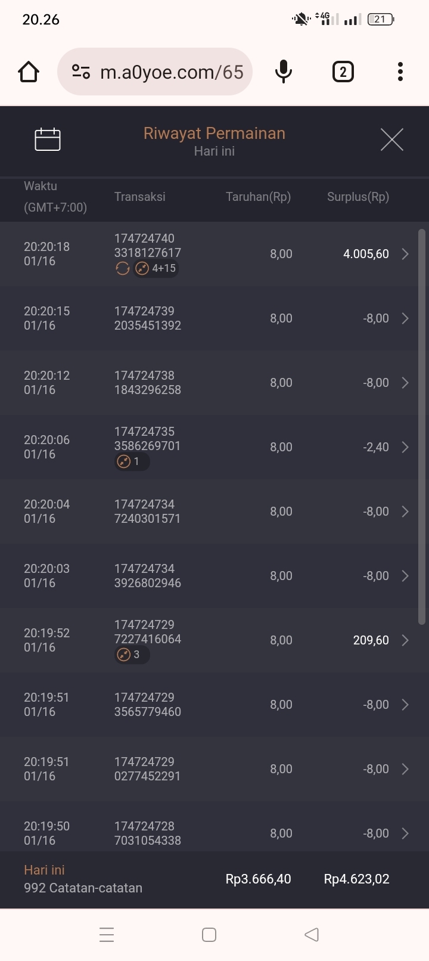Click the m.a0yoe.com address bar

click(x=172, y=72)
